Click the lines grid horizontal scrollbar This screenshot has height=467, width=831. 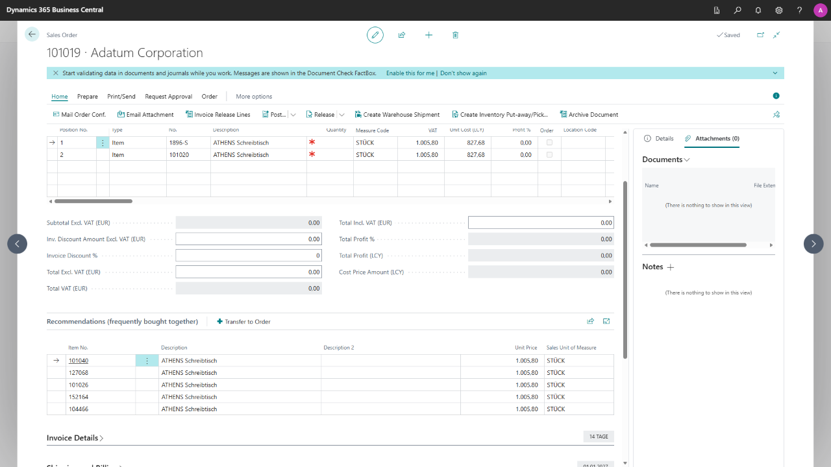pyautogui.click(x=93, y=201)
